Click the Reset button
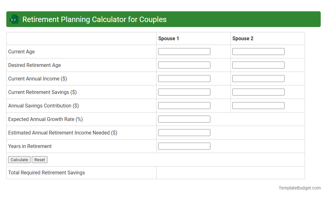 (39, 160)
